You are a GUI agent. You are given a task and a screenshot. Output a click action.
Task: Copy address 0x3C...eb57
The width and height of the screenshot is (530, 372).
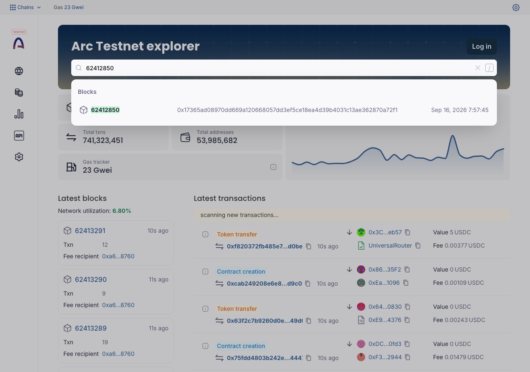[x=408, y=232]
